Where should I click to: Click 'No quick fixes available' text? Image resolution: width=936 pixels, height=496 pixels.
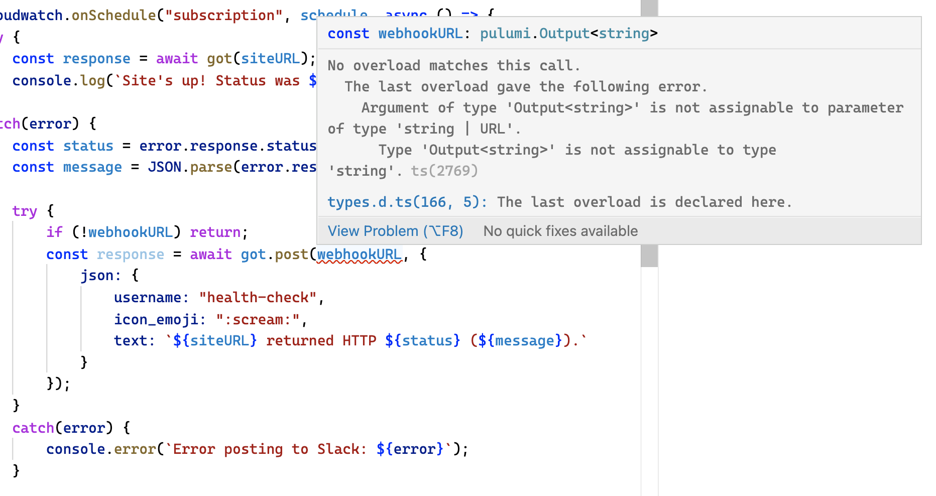(560, 231)
